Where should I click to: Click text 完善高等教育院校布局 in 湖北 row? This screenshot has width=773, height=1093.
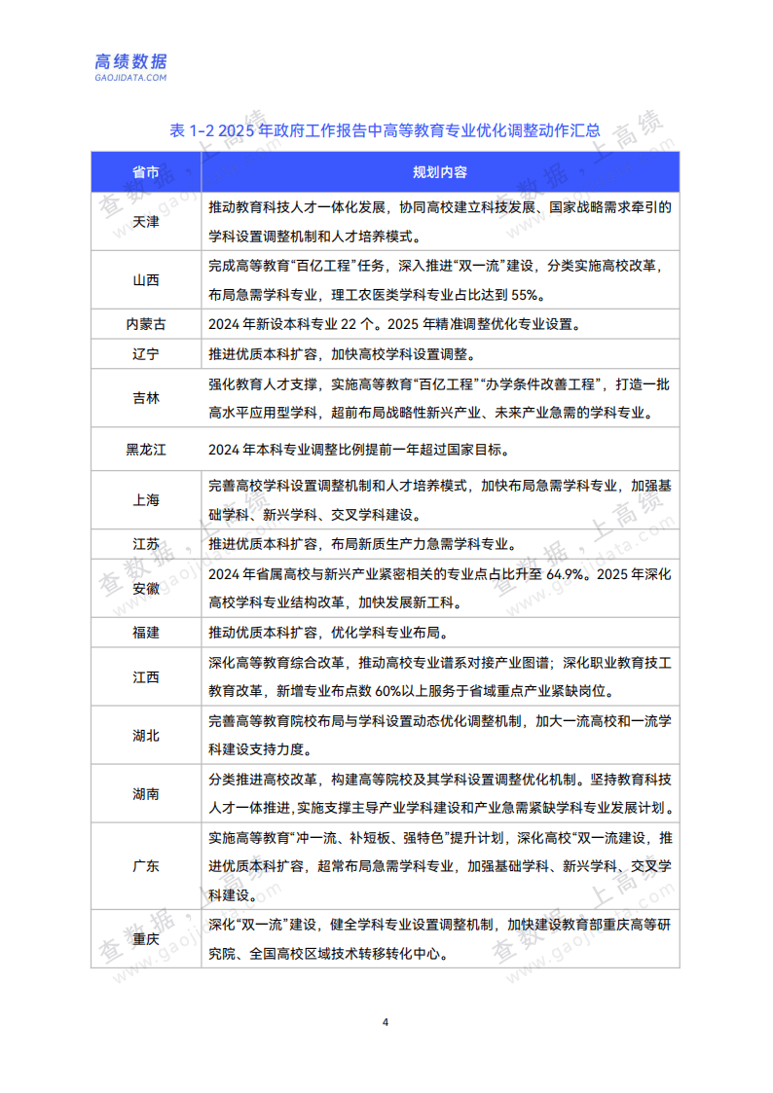point(276,721)
